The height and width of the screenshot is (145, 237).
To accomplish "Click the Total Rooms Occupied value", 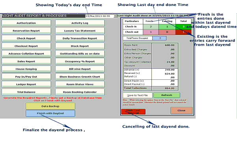I will coord(159,38).
